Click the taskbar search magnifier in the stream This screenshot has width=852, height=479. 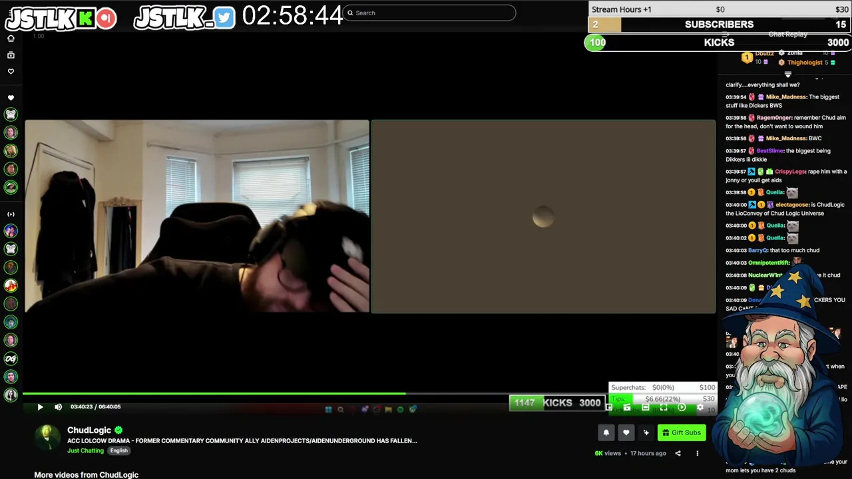click(340, 410)
